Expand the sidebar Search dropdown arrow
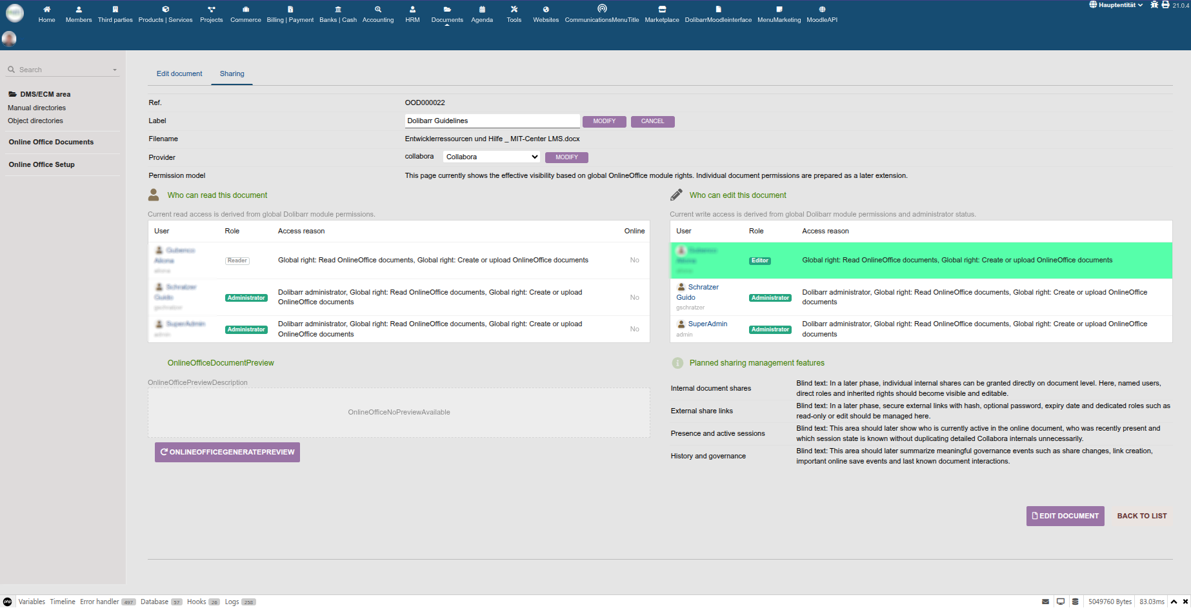 [115, 70]
